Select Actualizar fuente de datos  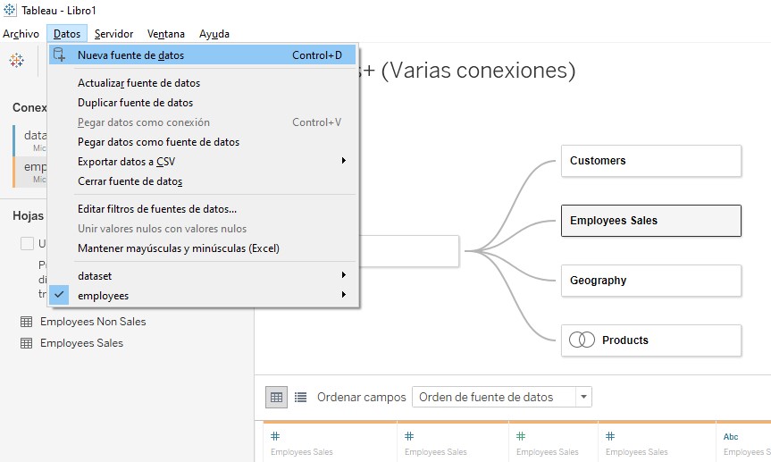click(203, 83)
